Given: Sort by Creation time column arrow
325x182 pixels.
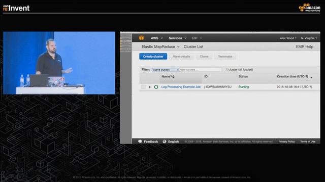Looking at the screenshot, I should pos(311,77).
